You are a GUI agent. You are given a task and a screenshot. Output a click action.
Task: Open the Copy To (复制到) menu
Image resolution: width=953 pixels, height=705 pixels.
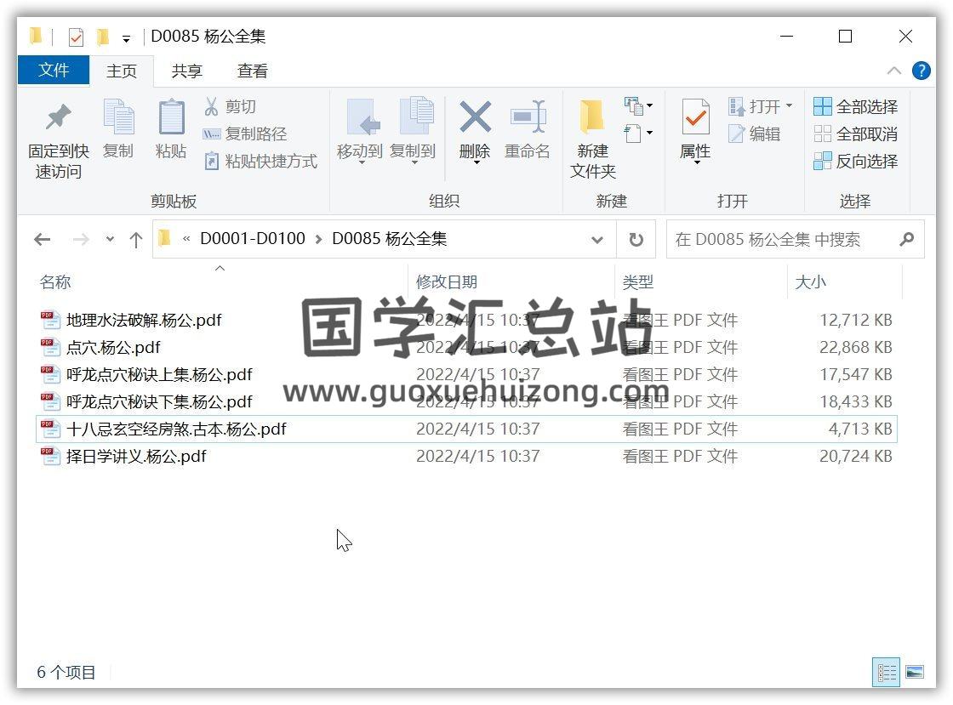pyautogui.click(x=413, y=130)
